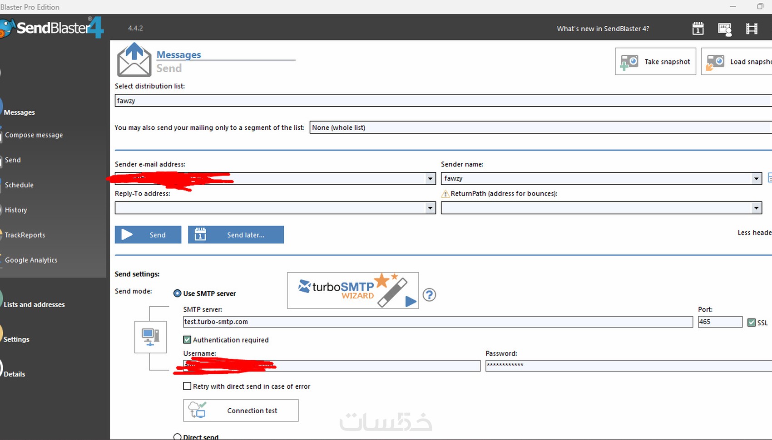This screenshot has height=440, width=772.
Task: Open the spell check icon in header
Action: coord(725,29)
